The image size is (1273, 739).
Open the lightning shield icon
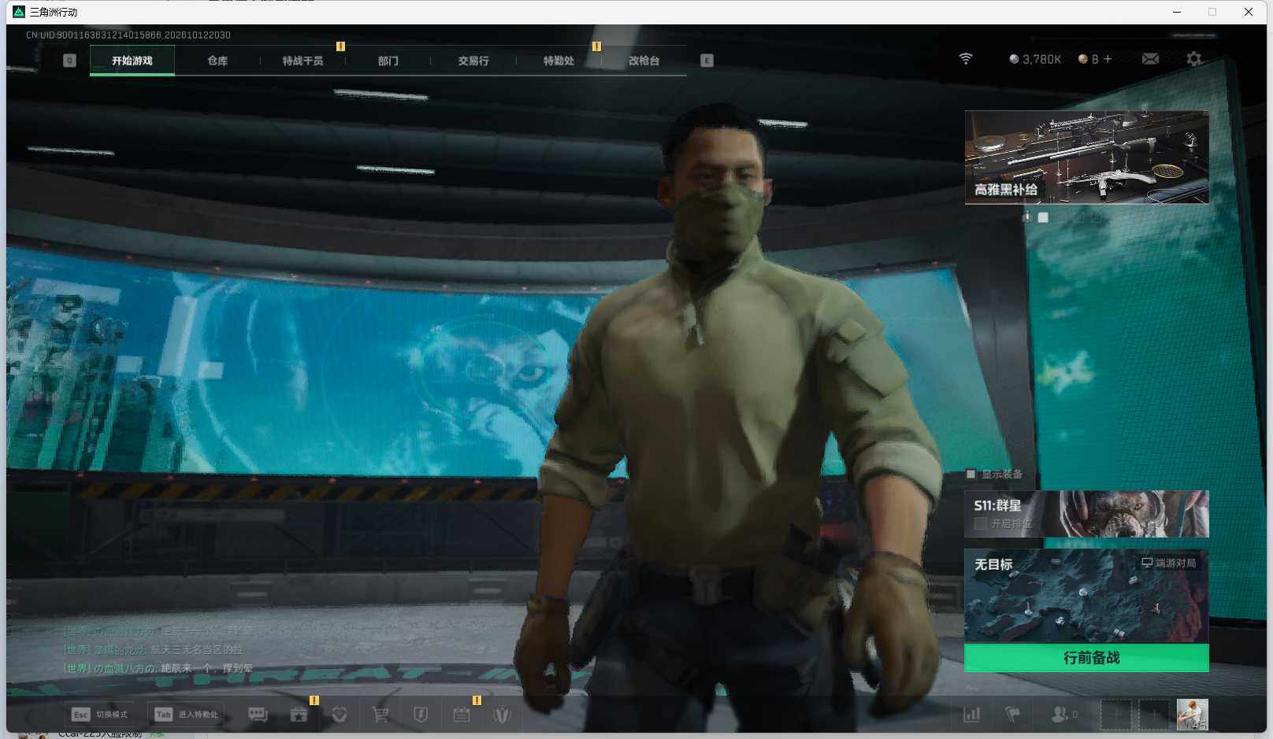421,715
